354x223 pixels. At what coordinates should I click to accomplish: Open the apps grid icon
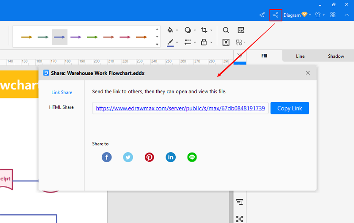click(x=333, y=15)
